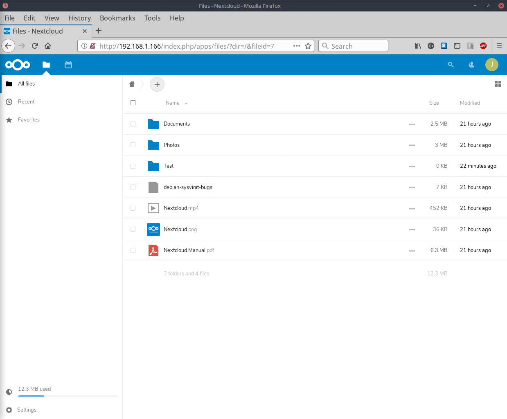Select All files in sidebar
Image resolution: width=507 pixels, height=419 pixels.
tap(26, 83)
